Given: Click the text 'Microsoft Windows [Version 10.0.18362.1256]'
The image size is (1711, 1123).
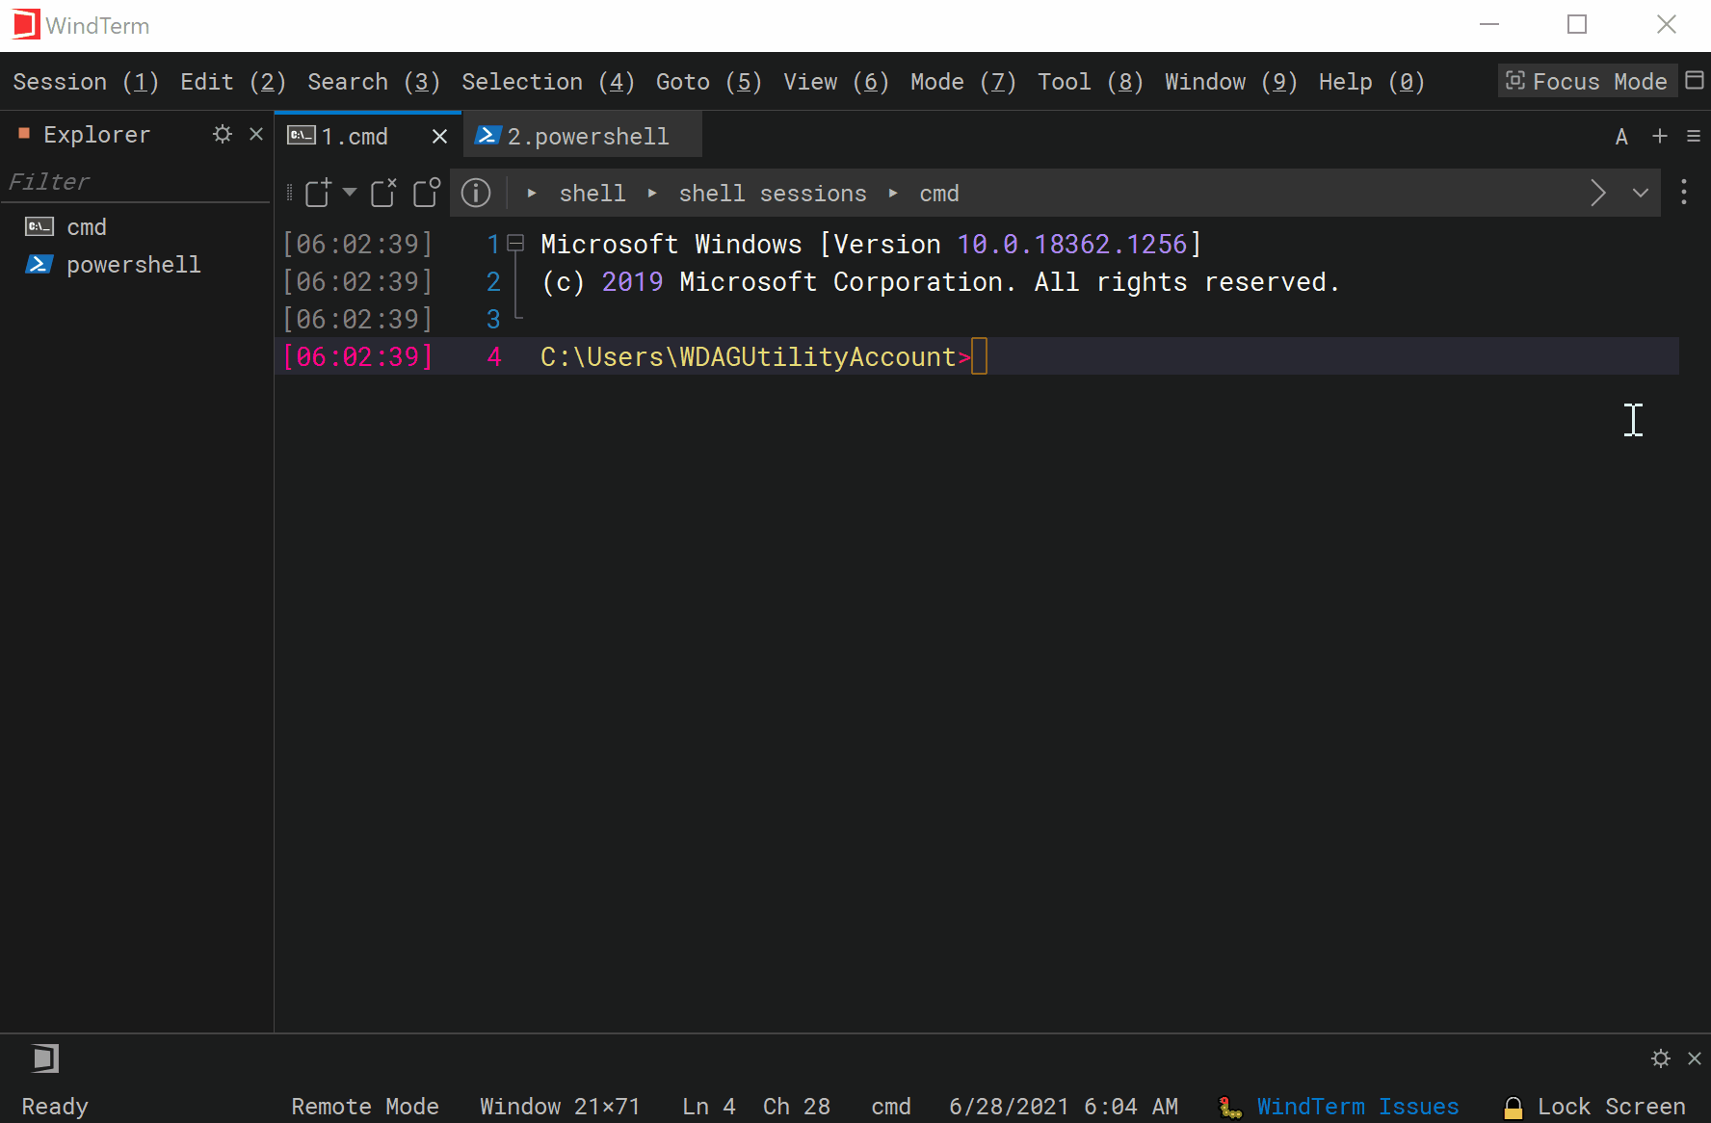Looking at the screenshot, I should (x=871, y=245).
